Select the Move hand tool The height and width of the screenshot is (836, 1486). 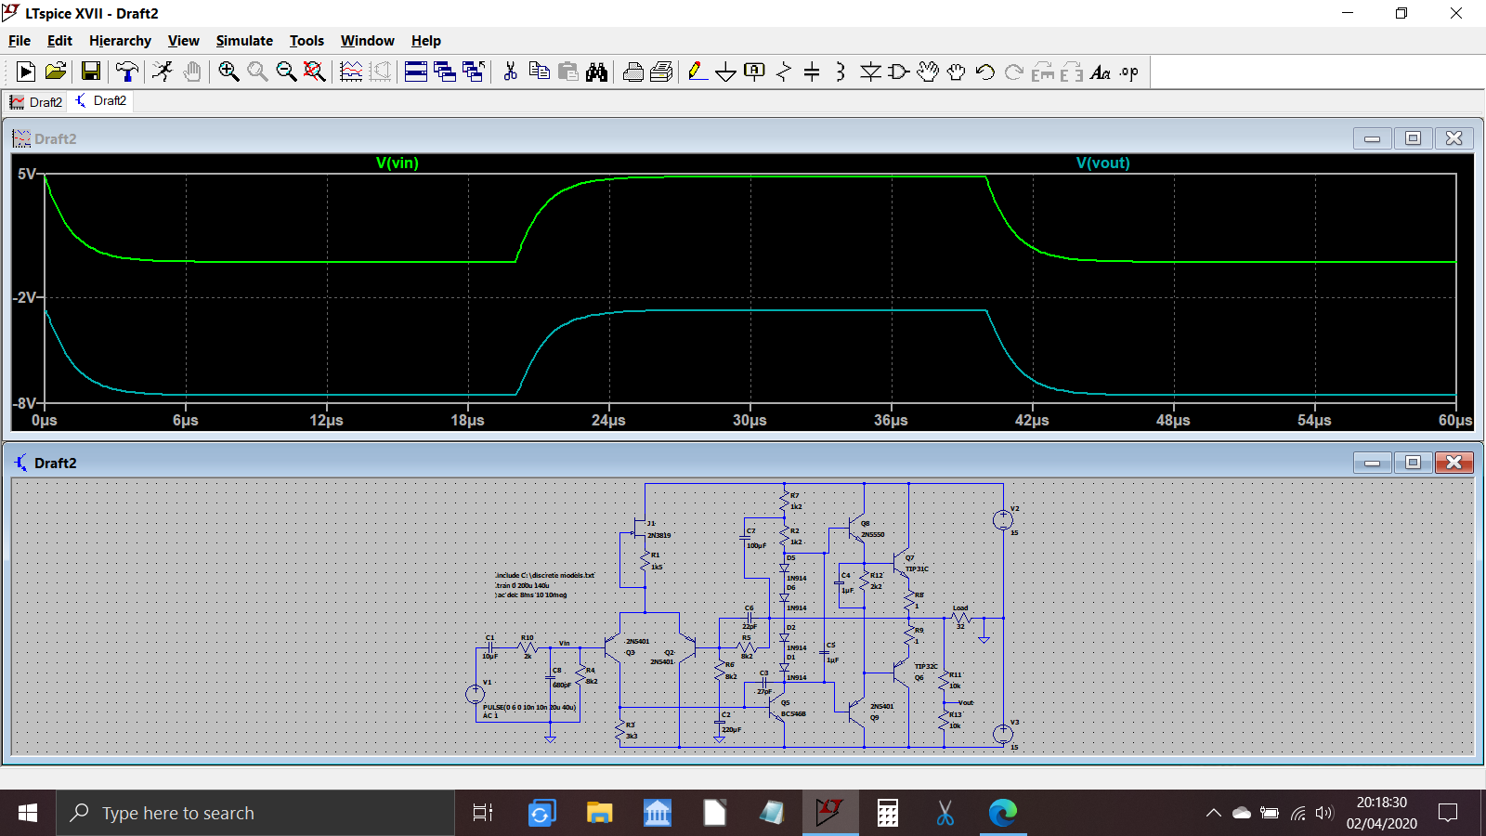(927, 72)
